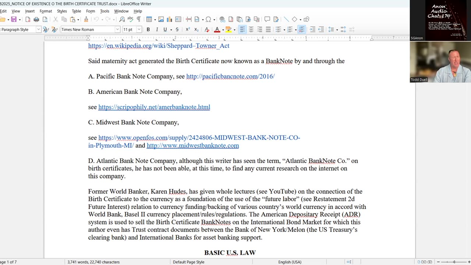Open the 11 pt font size dropdown
This screenshot has height=265, width=471.
tap(139, 29)
